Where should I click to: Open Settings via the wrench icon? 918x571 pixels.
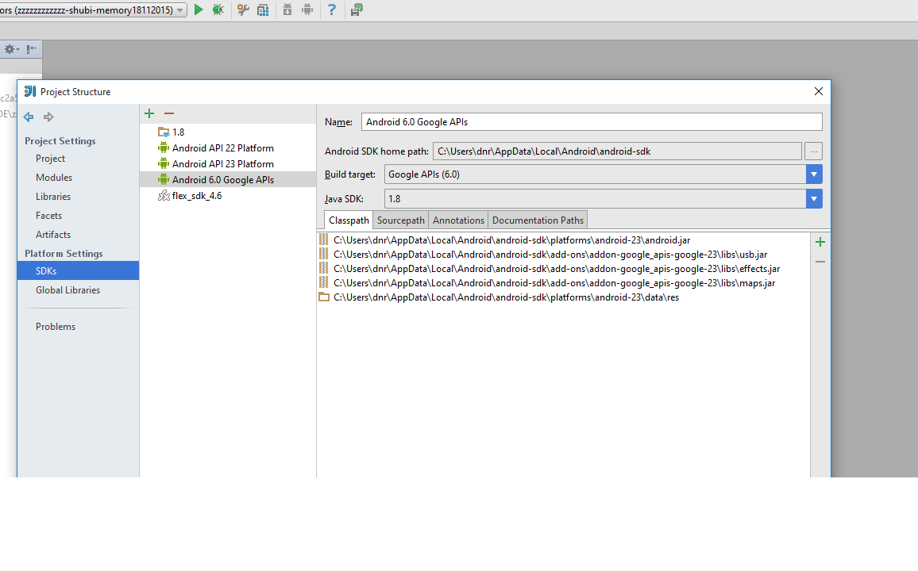click(x=243, y=10)
